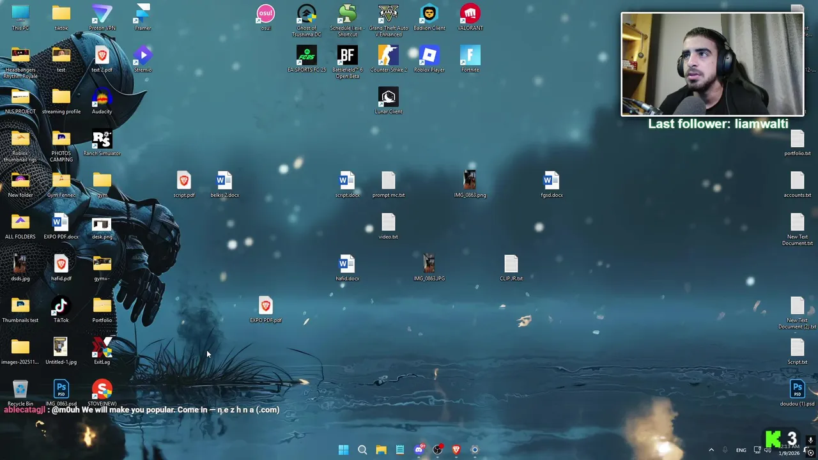Open Battlefield 6 Open Beta icon
This screenshot has width=818, height=460.
click(x=348, y=62)
